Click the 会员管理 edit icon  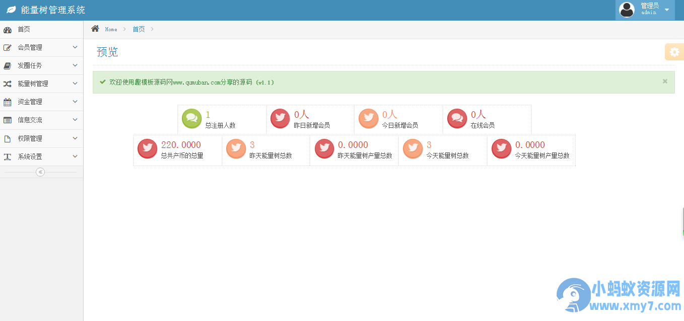(x=8, y=48)
